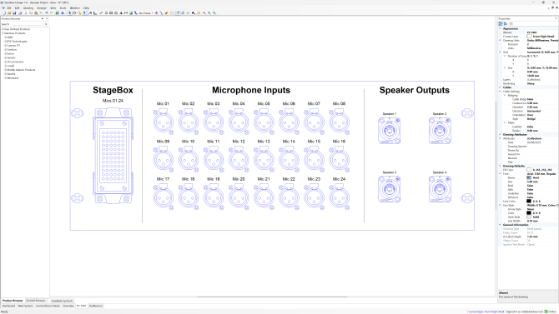This screenshot has height=314, width=559.
Task: Click the Speaker 2 connector symbol
Action: (440, 131)
